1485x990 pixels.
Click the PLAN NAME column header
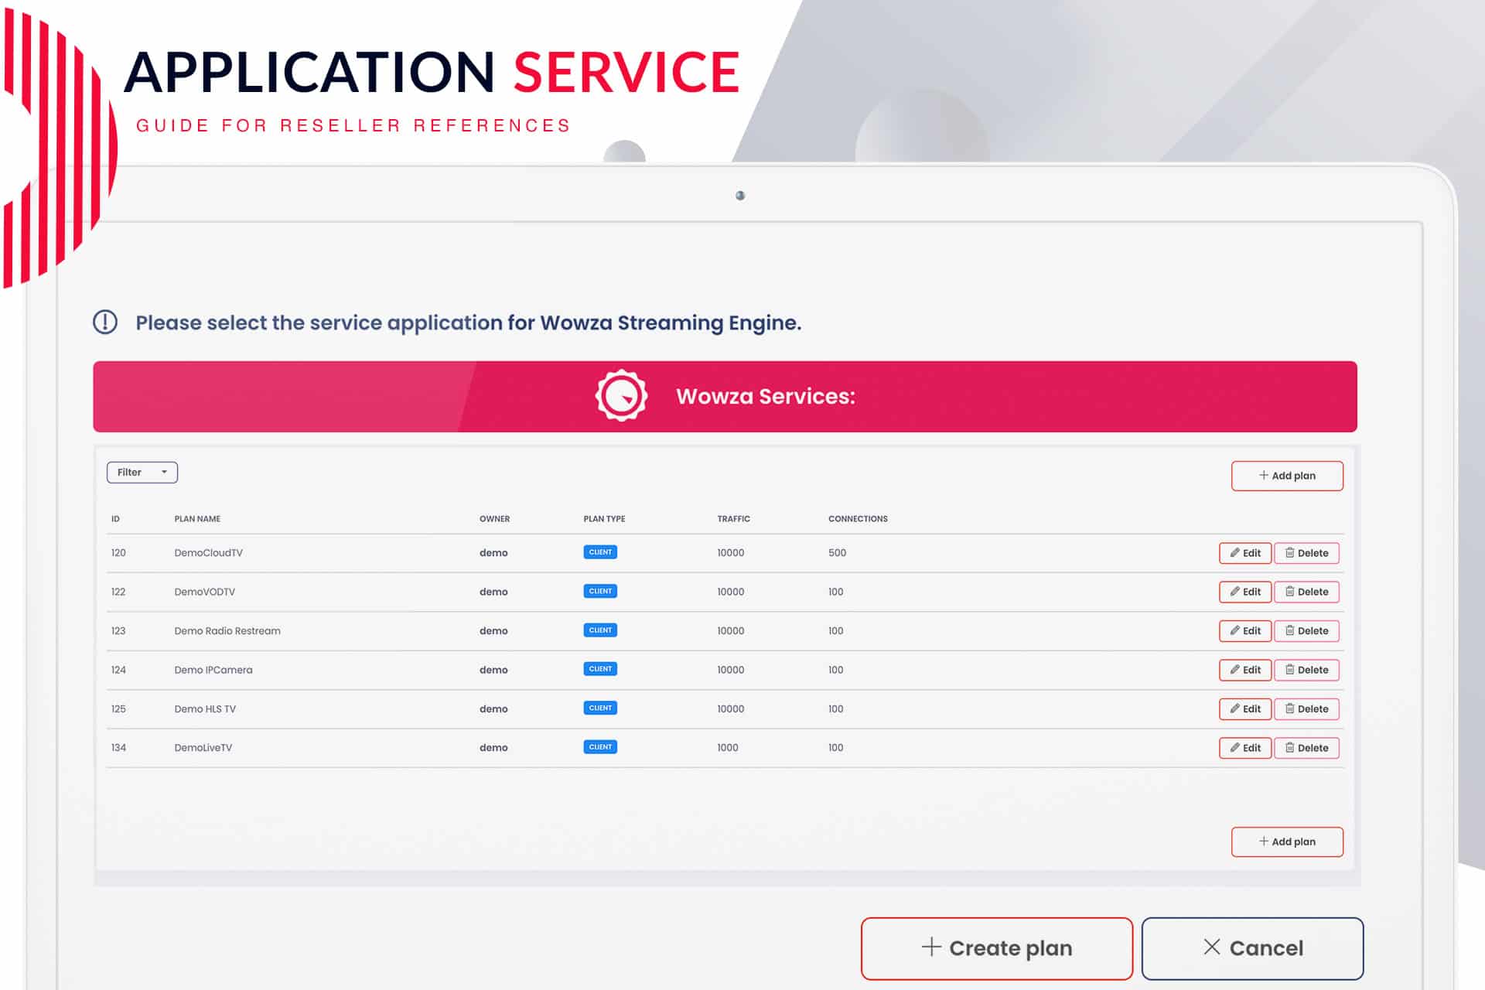(197, 519)
